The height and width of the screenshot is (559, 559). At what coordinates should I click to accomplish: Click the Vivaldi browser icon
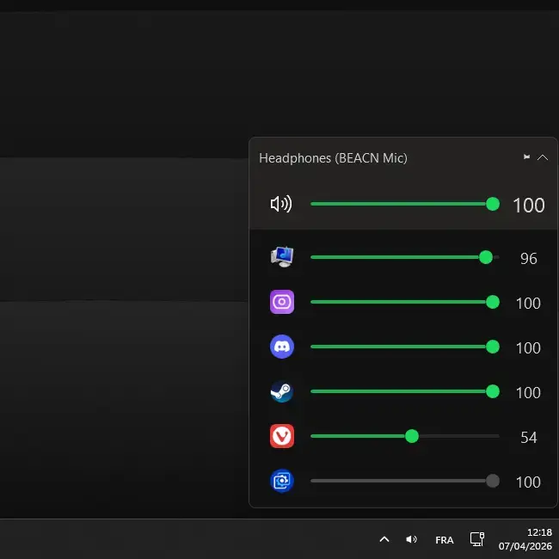point(282,436)
